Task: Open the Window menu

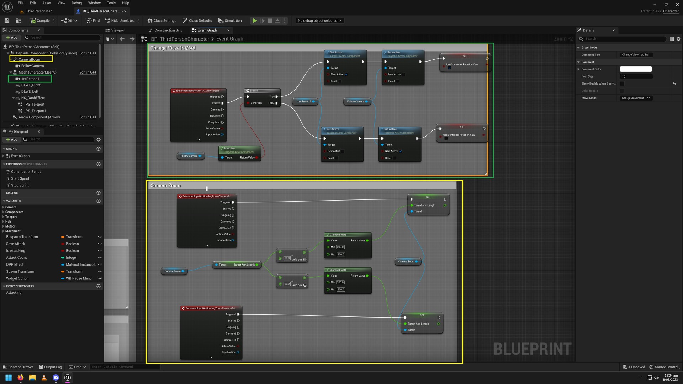Action: click(94, 3)
